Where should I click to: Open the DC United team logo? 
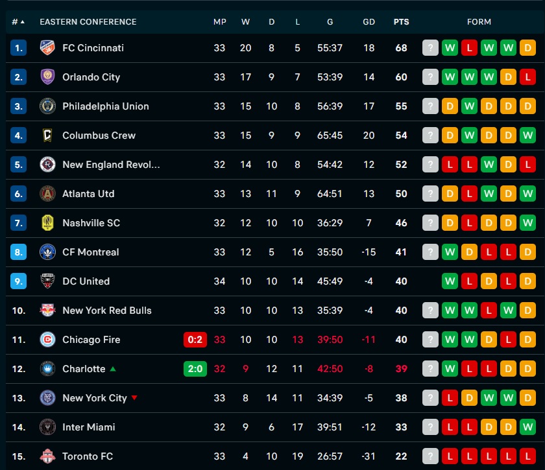click(x=47, y=281)
